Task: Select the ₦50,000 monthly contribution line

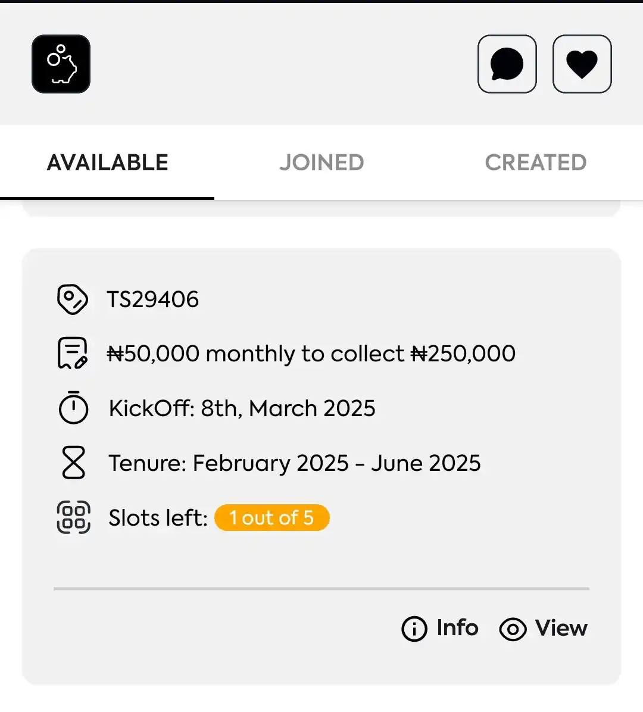Action: click(311, 353)
